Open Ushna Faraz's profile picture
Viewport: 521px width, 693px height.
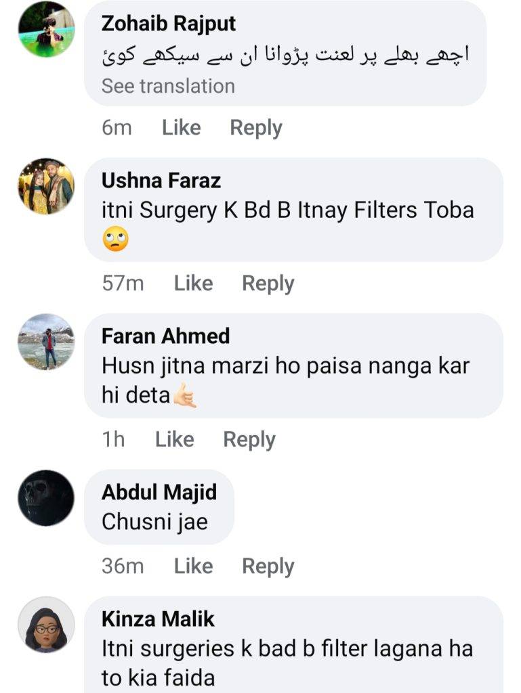click(x=46, y=186)
